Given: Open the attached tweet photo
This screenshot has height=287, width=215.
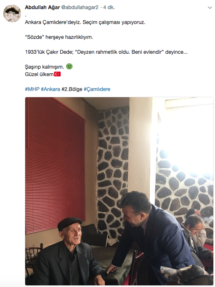Looking at the screenshot, I should (x=119, y=191).
